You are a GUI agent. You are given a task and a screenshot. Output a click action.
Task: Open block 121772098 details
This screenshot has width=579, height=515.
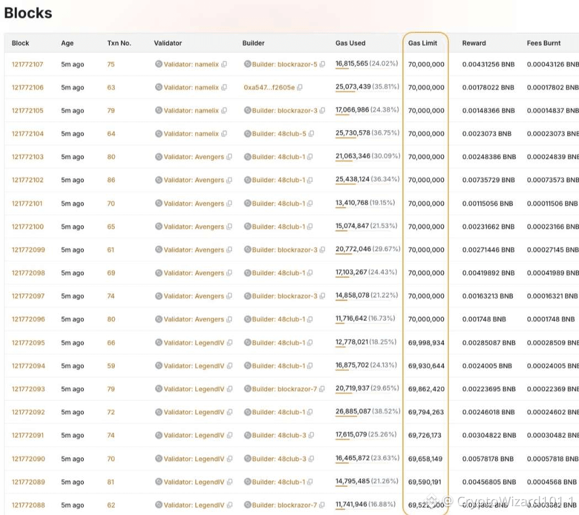point(28,273)
